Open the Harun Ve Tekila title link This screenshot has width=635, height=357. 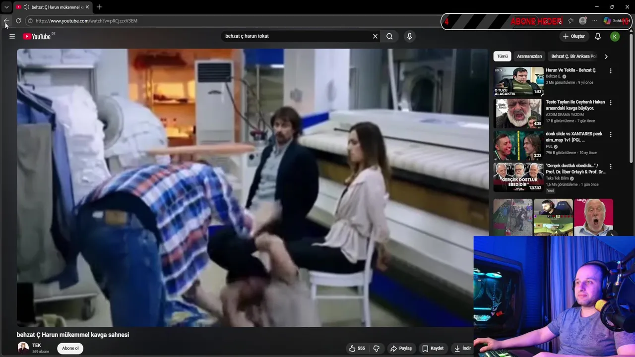point(571,70)
